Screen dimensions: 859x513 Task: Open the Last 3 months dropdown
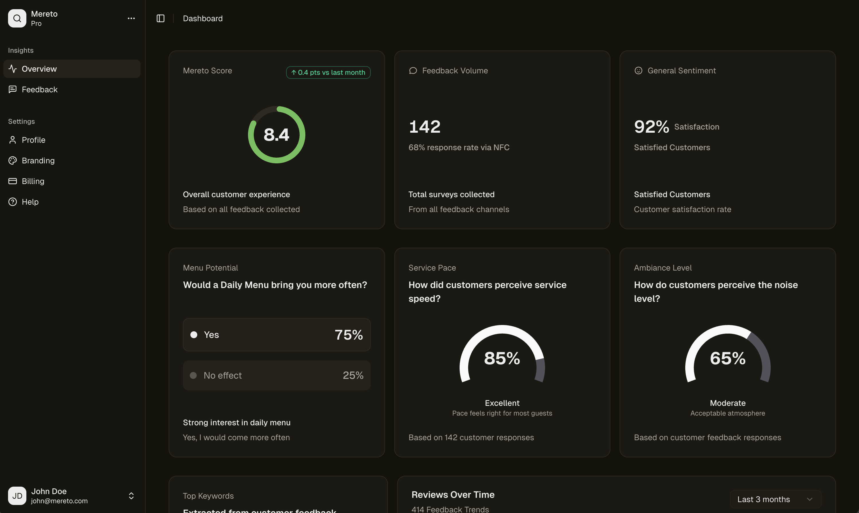(x=775, y=499)
